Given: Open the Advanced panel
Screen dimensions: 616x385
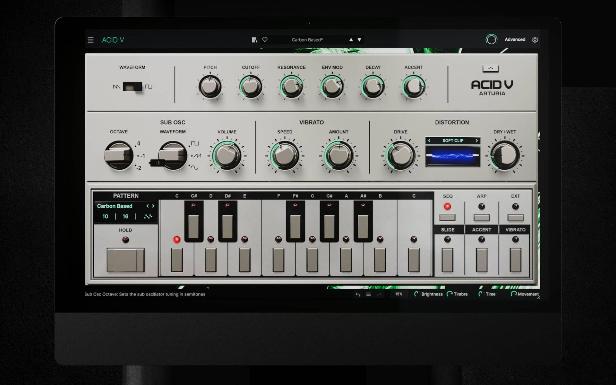Looking at the screenshot, I should [x=515, y=39].
